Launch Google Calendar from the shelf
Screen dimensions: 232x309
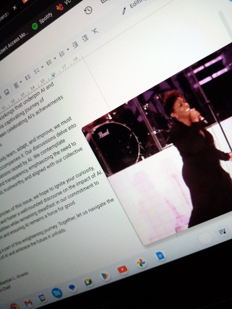click(42, 298)
